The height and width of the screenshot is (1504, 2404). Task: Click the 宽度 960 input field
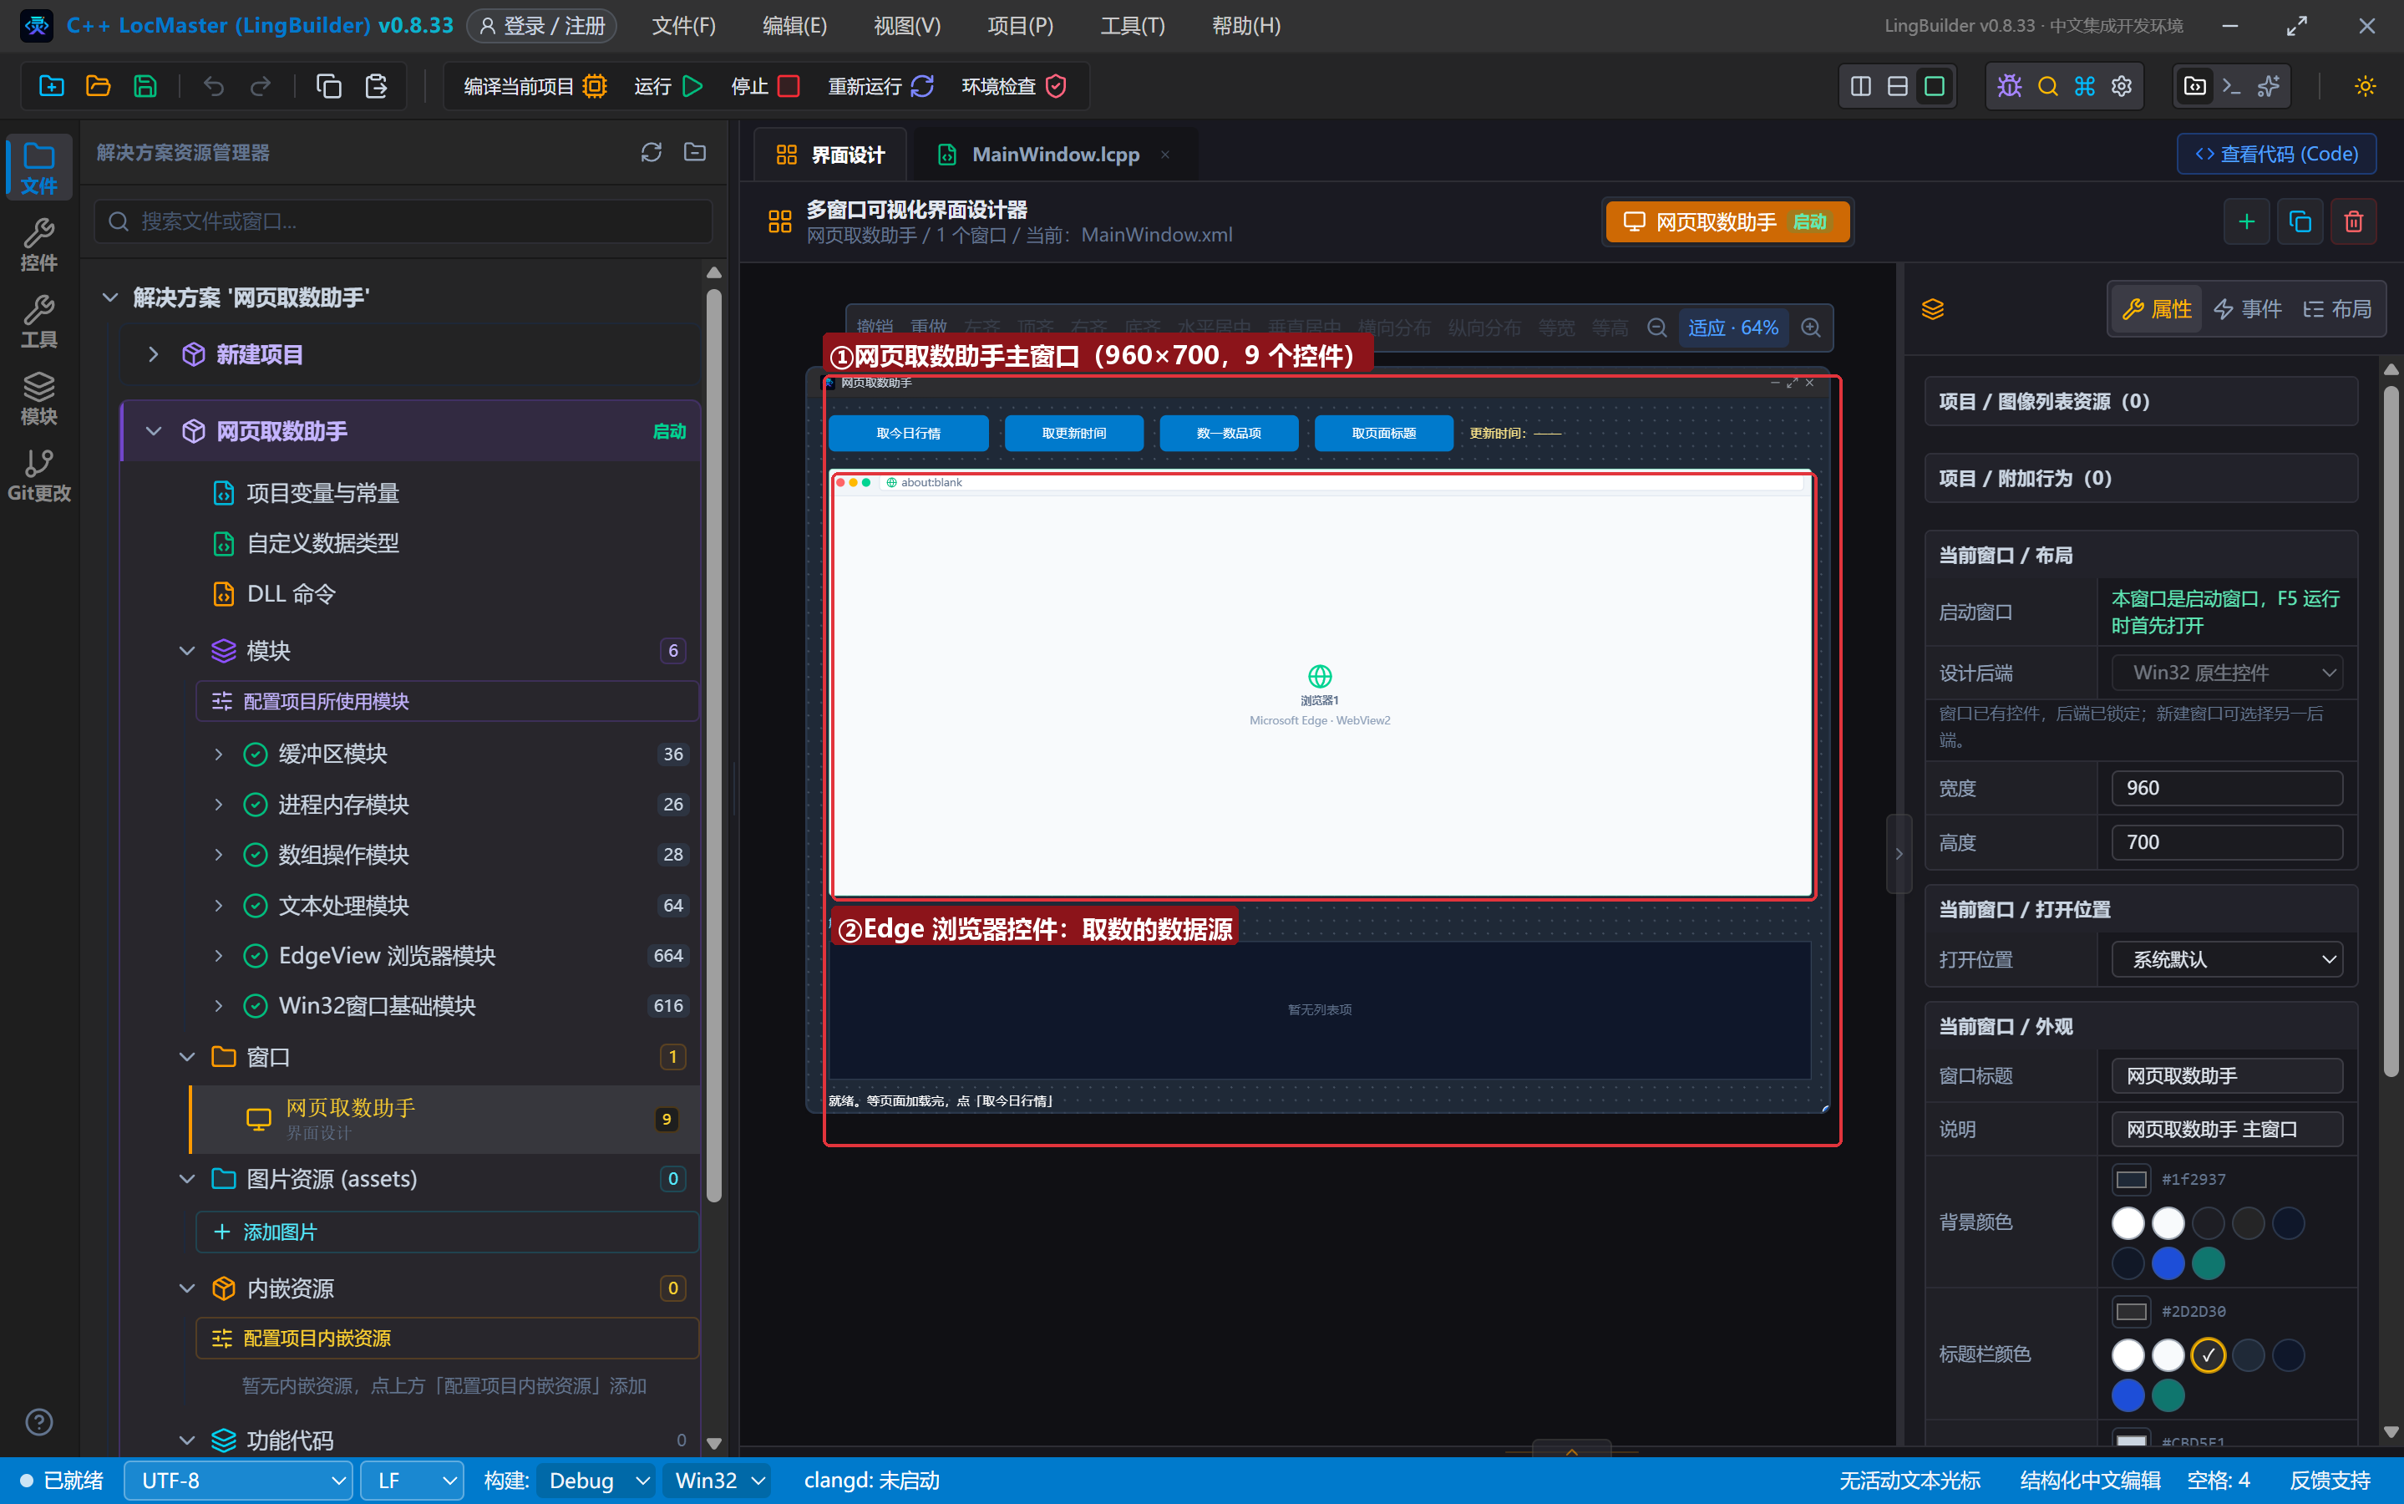point(2227,788)
